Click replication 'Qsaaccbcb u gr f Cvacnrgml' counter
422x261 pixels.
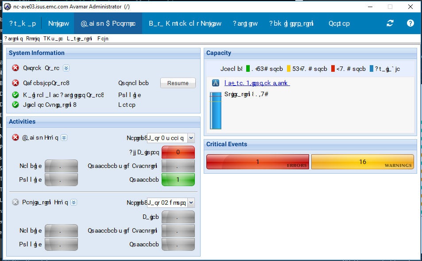[x=178, y=230]
